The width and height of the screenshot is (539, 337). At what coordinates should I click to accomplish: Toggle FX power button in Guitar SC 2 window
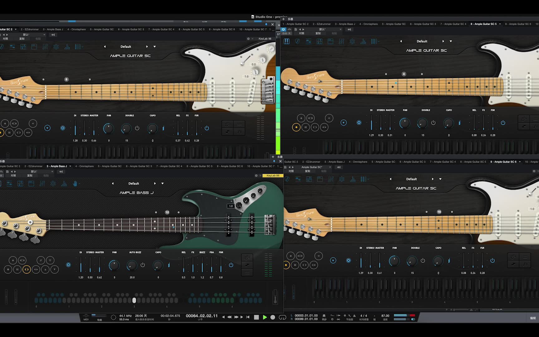coord(207,128)
